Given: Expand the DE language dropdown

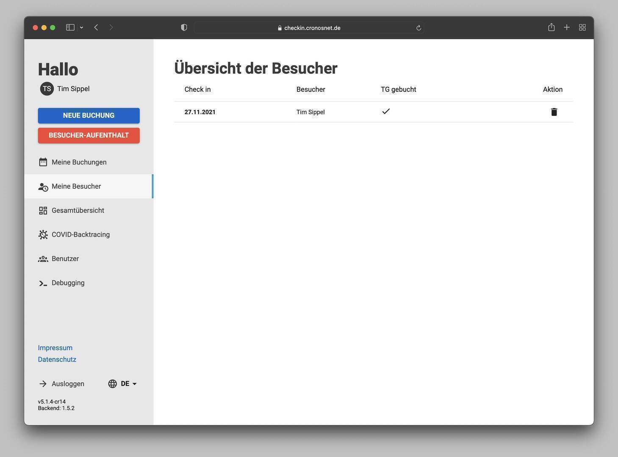Looking at the screenshot, I should [x=129, y=384].
